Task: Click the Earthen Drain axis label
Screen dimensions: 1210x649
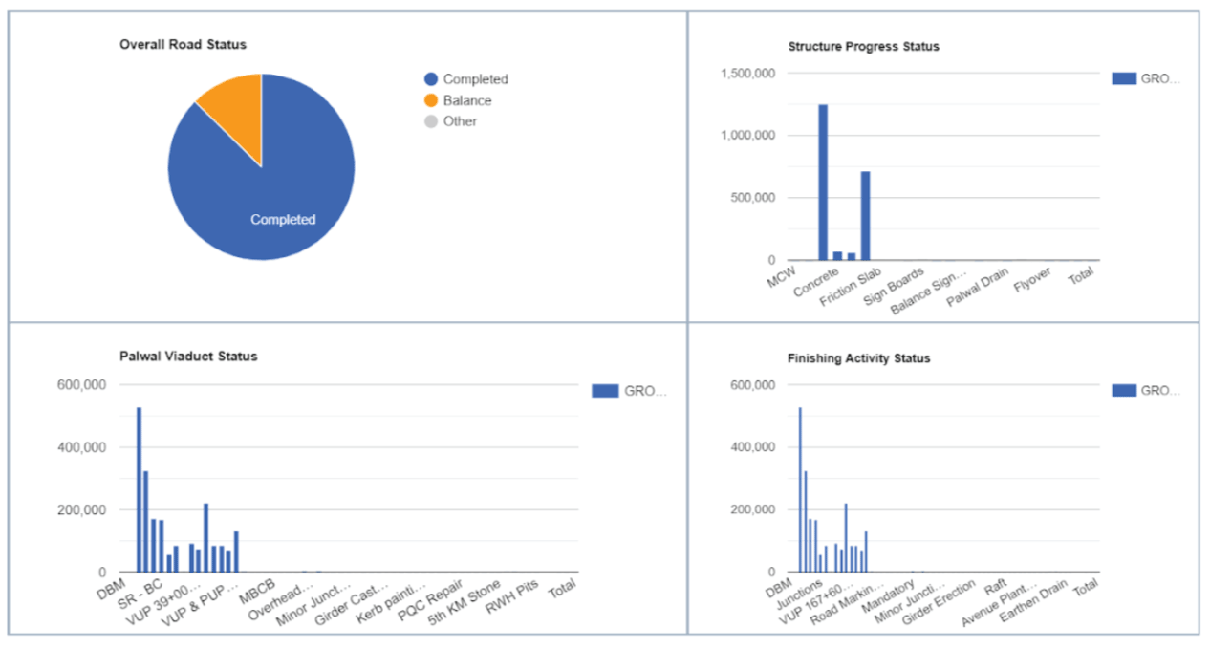Action: tap(1034, 601)
